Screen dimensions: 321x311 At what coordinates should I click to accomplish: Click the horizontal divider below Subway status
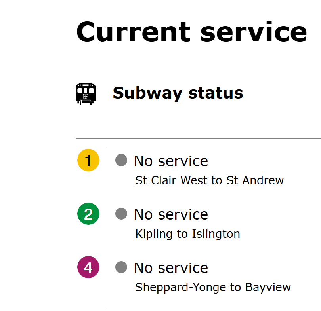click(x=198, y=138)
